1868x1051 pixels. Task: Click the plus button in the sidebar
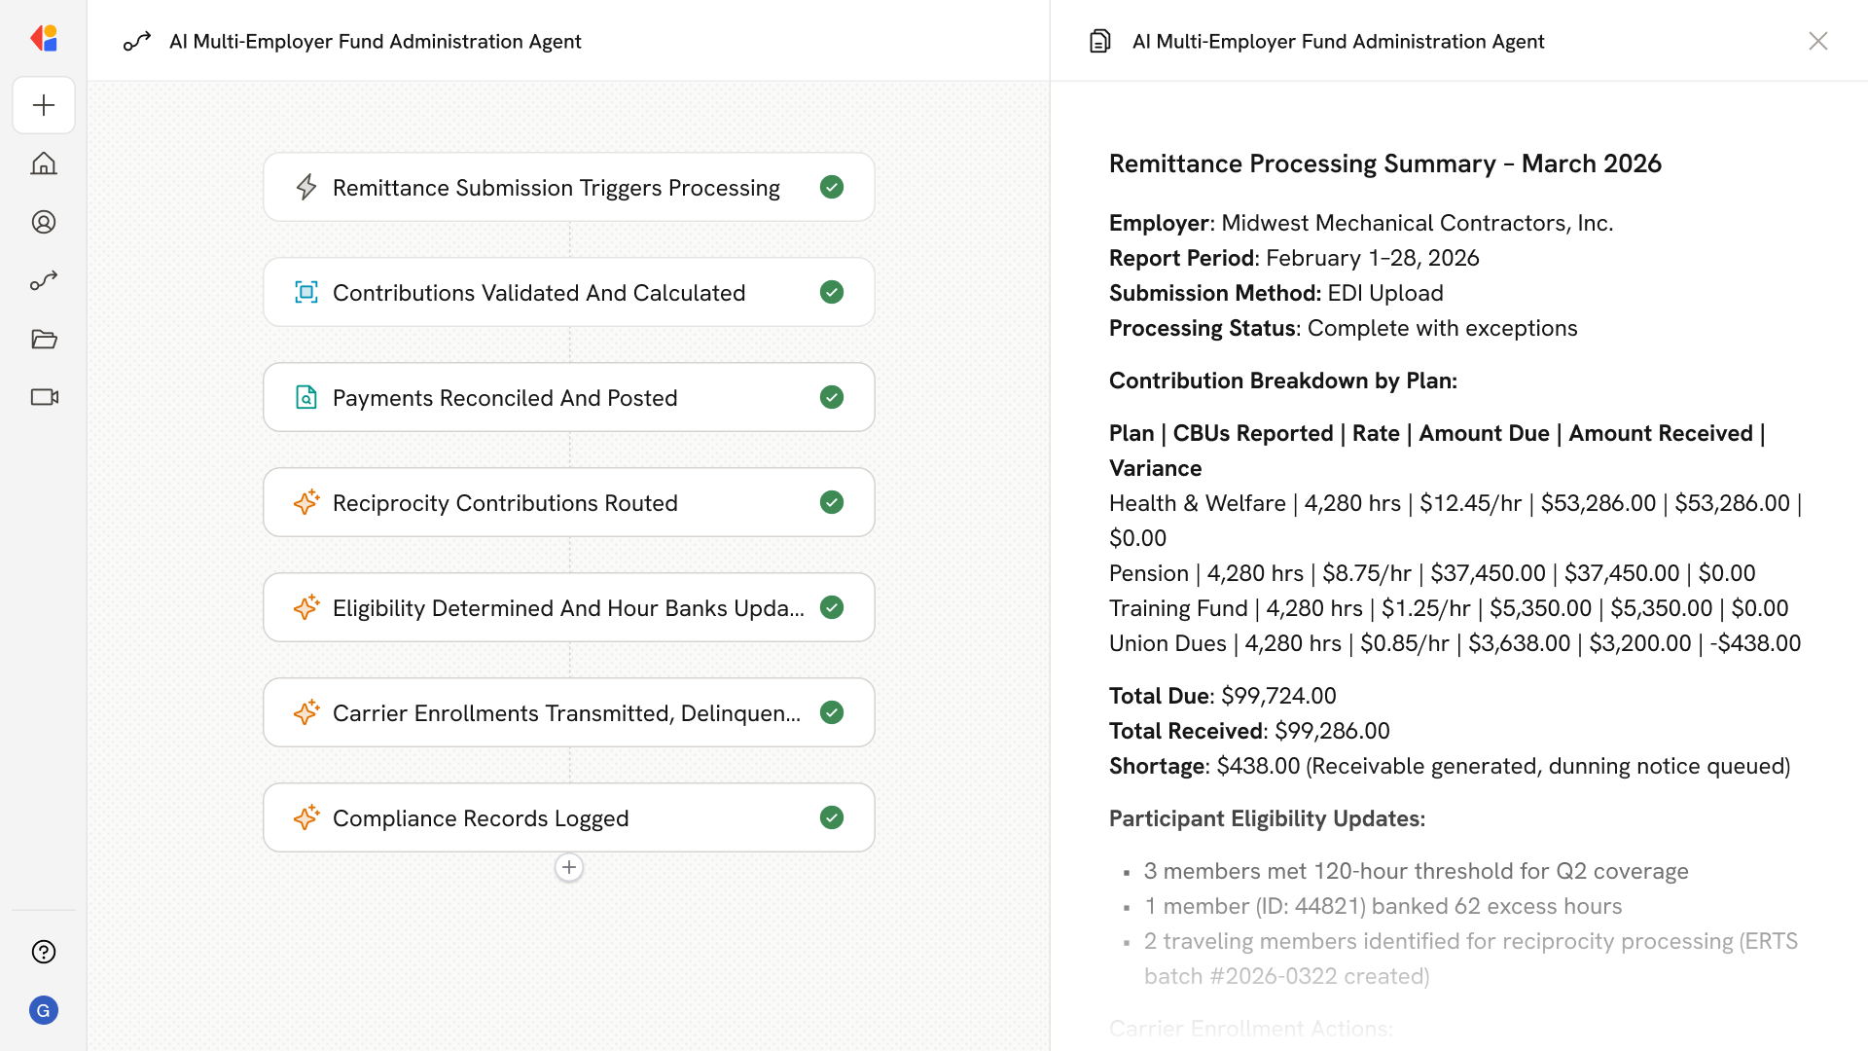[x=44, y=105]
